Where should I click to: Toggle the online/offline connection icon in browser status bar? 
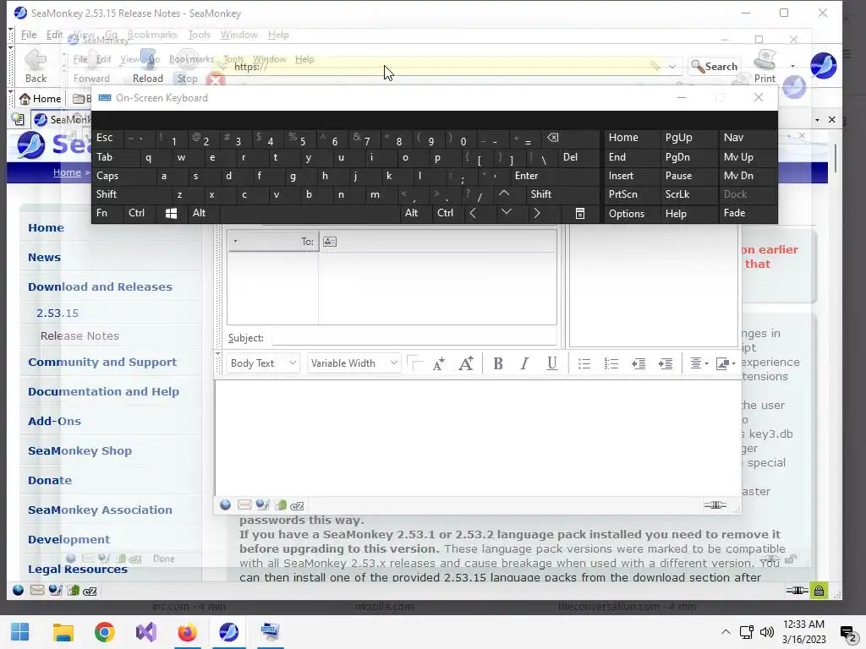point(797,591)
